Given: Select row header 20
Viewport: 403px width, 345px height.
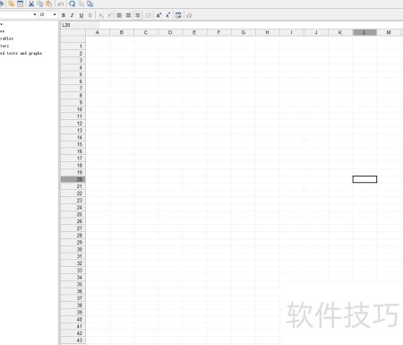Looking at the screenshot, I should point(73,179).
